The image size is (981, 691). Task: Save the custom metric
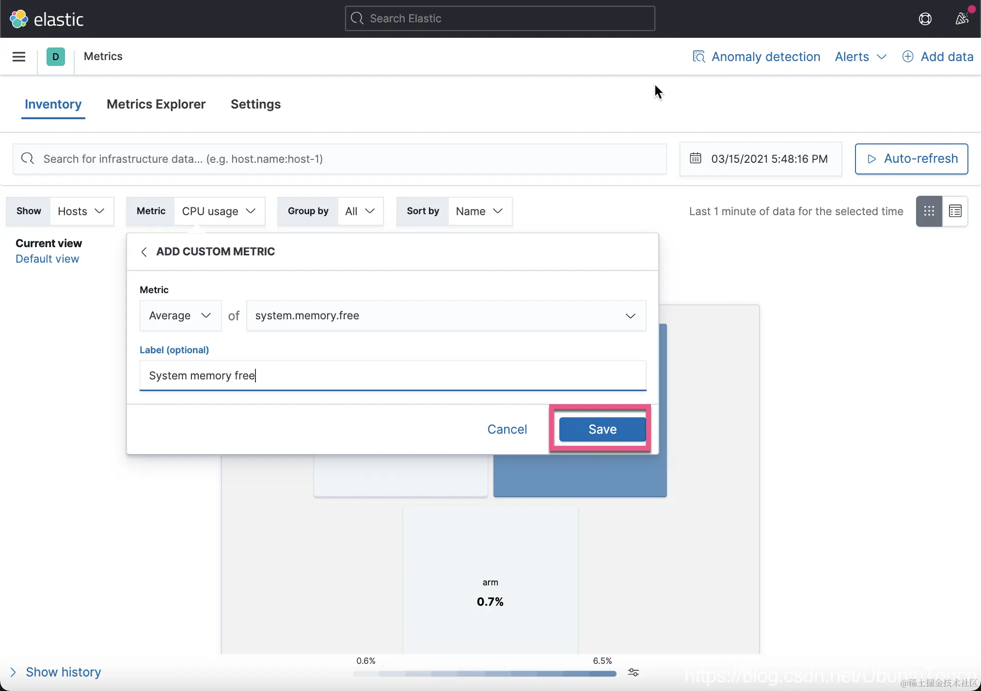602,429
